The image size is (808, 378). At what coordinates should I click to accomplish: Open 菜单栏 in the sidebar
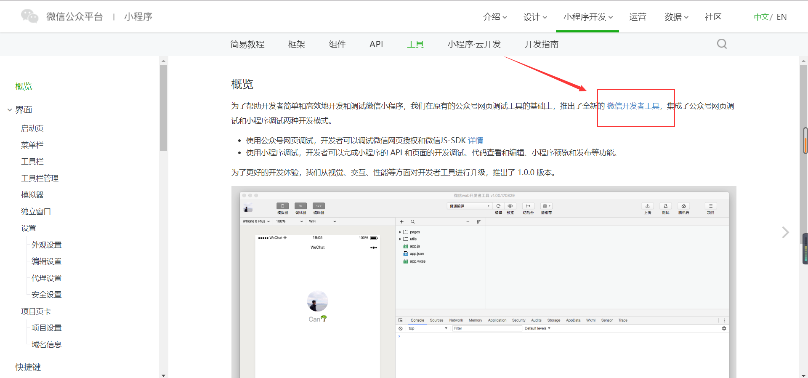(x=32, y=145)
